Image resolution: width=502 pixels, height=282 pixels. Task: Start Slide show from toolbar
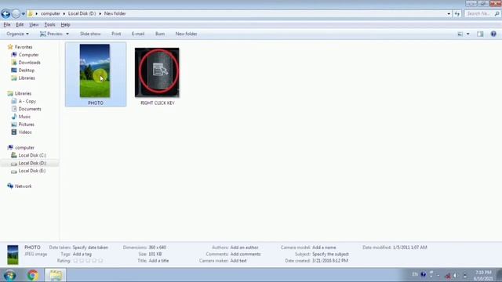(90, 34)
